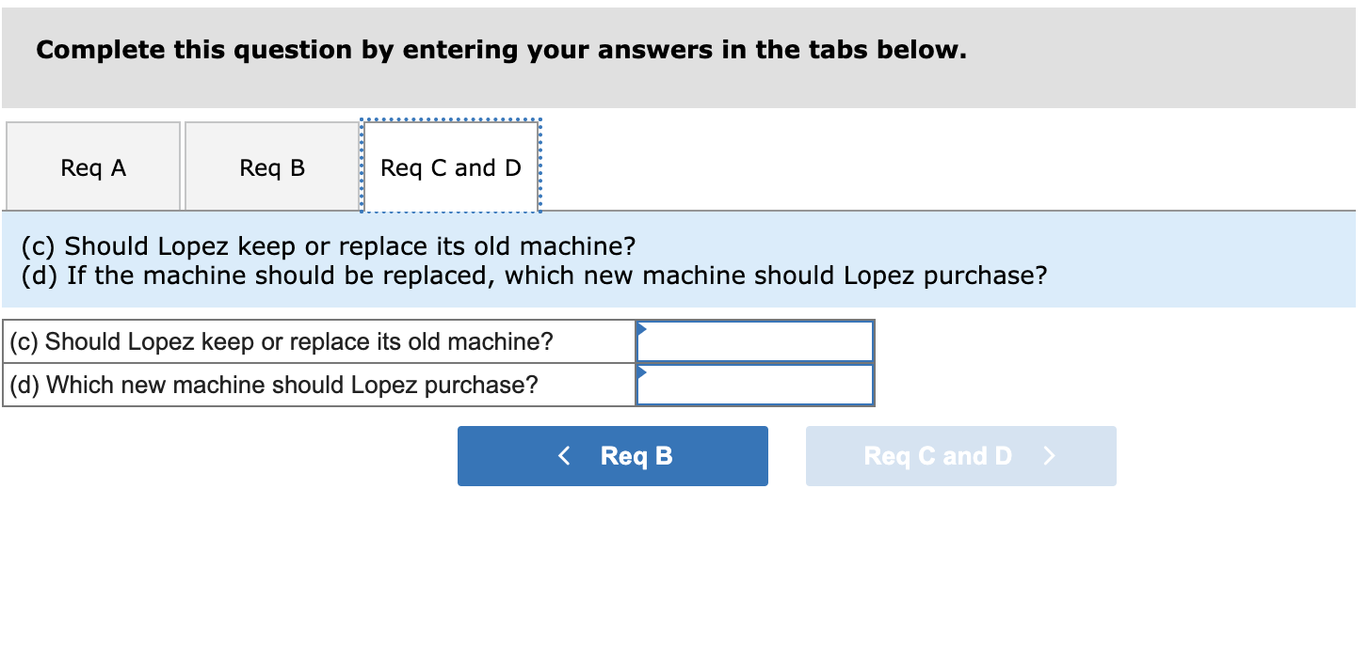The height and width of the screenshot is (647, 1369).
Task: Expand choices for 'Should Lopez keep or replace' answer
Action: click(753, 340)
